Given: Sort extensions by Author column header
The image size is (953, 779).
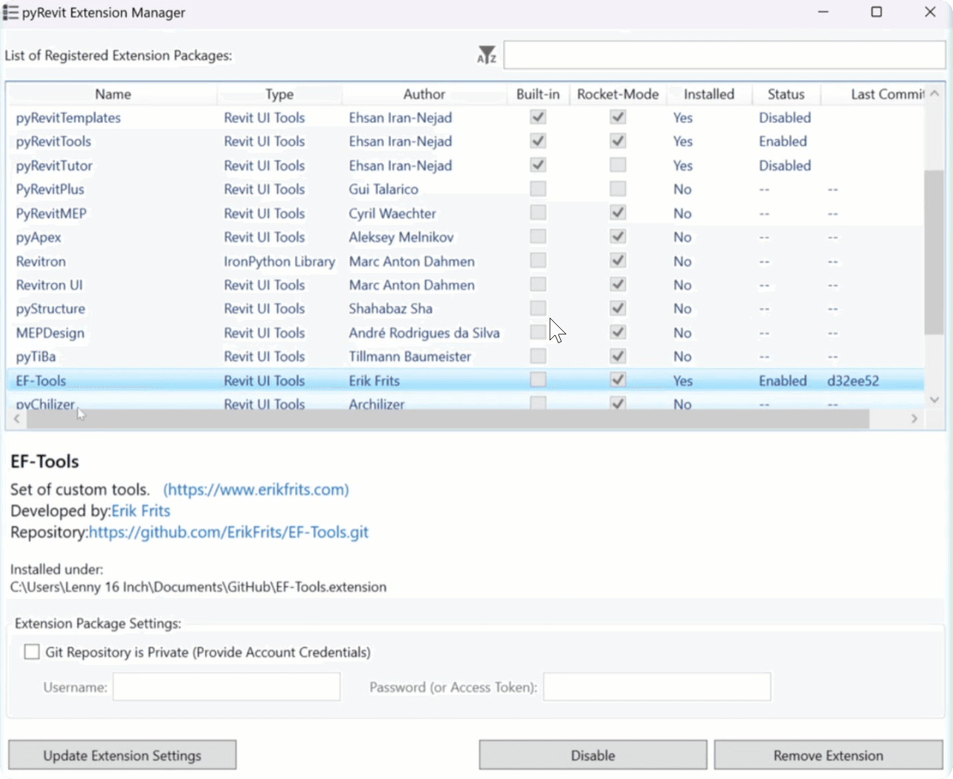Looking at the screenshot, I should coord(423,93).
